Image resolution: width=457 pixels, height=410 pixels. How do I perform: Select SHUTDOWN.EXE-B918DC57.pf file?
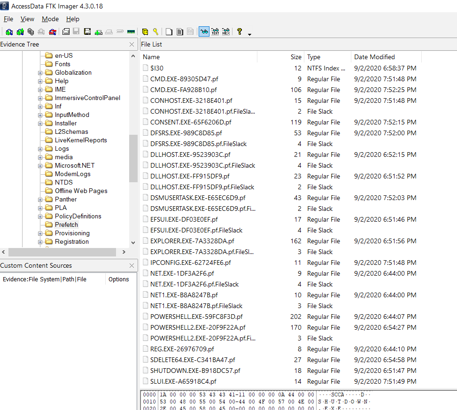point(195,371)
